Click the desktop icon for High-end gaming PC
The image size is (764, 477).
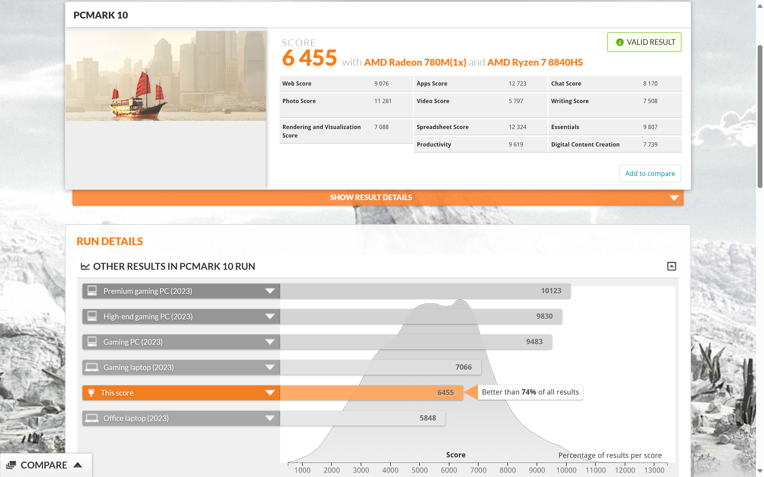click(x=92, y=316)
